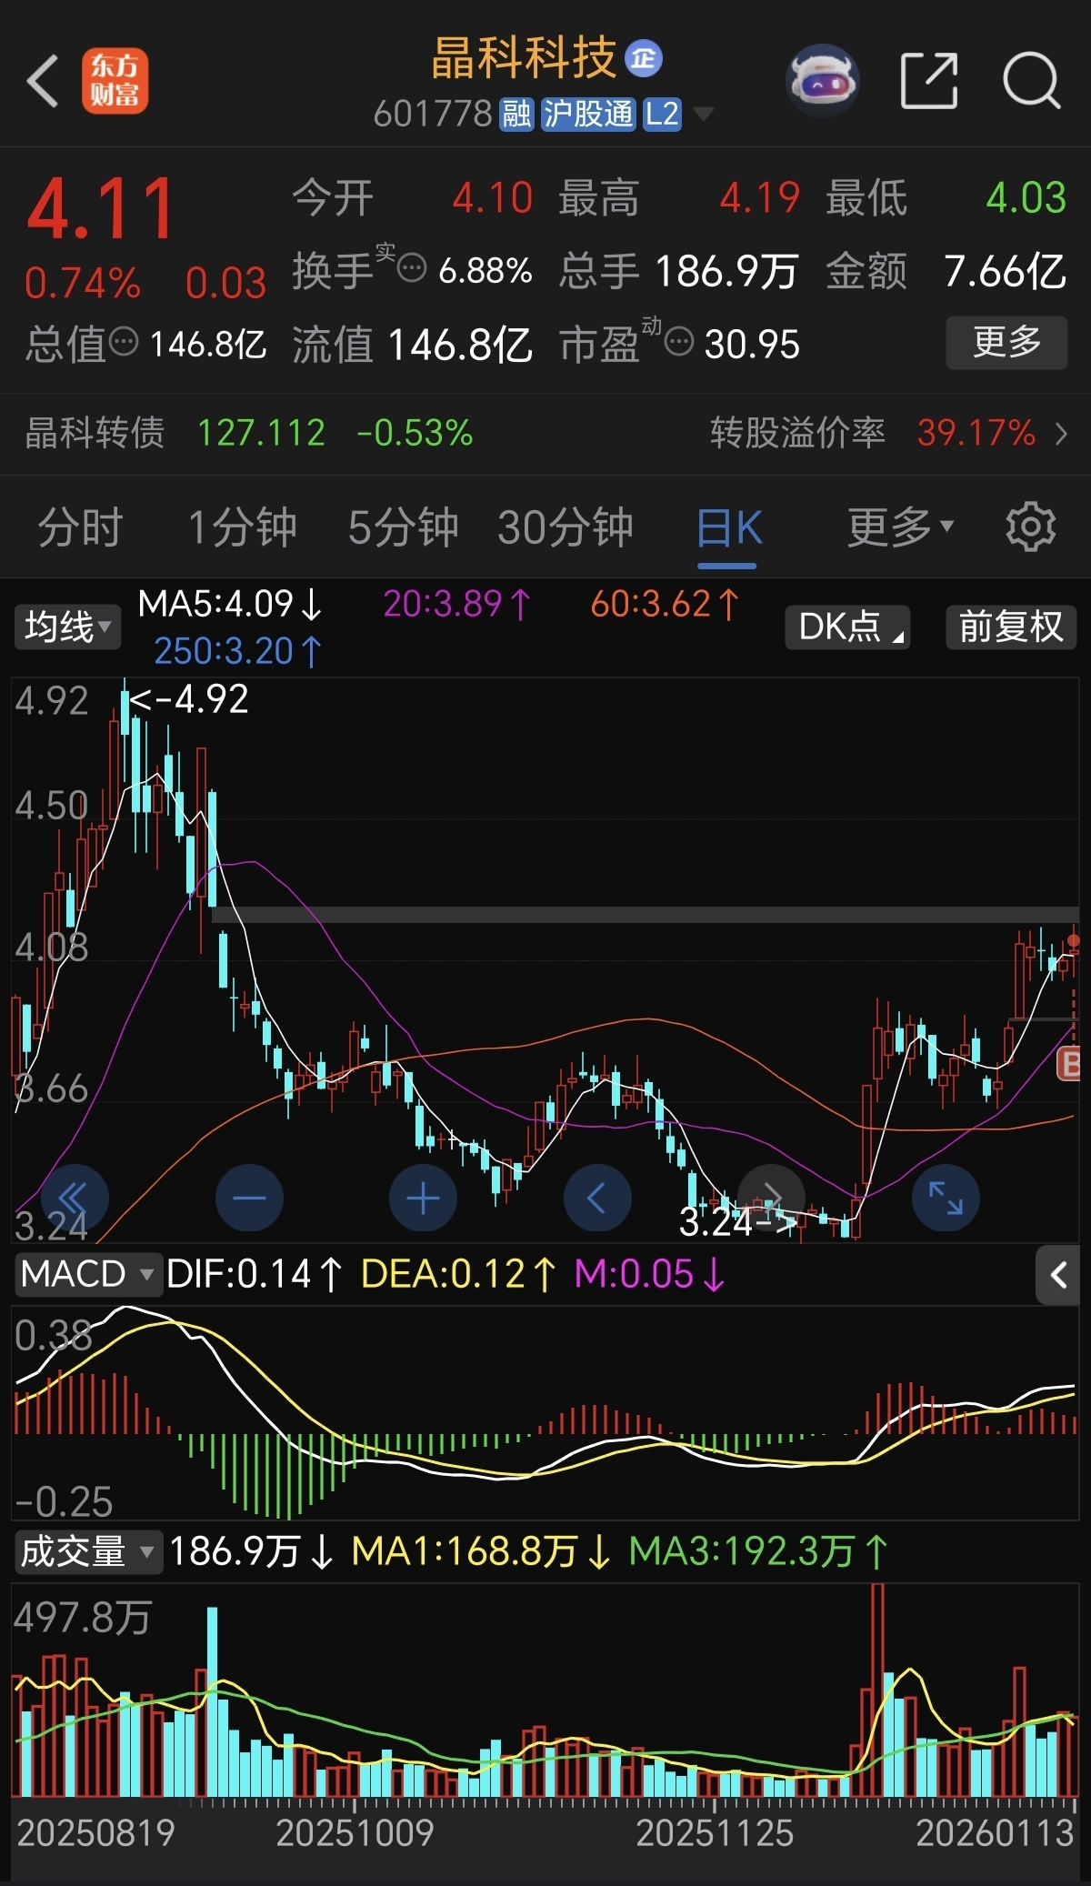The width and height of the screenshot is (1091, 1886).
Task: Tap the 最高 4.19 value
Action: tap(760, 198)
